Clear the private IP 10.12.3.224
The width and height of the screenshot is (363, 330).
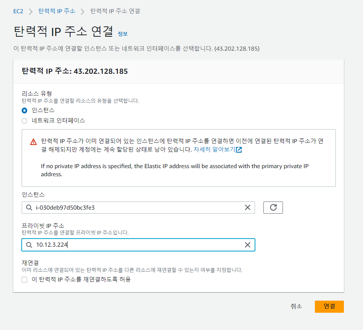248,245
